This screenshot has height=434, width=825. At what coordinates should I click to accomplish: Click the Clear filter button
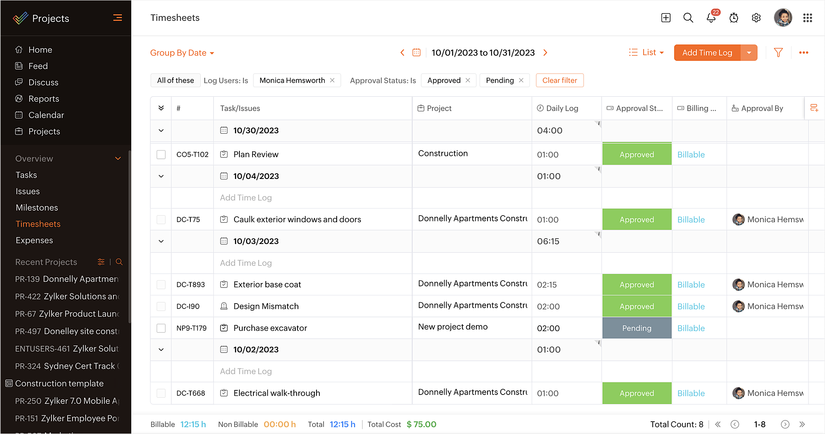point(559,80)
